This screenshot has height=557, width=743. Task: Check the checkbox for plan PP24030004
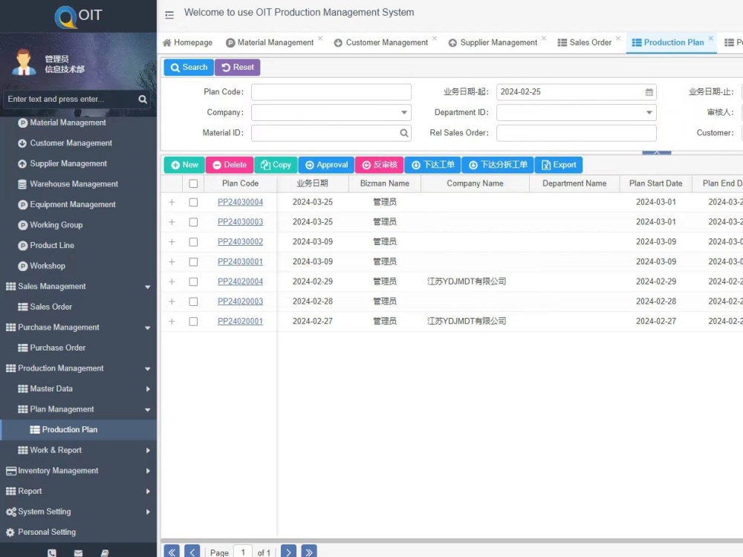(x=193, y=201)
